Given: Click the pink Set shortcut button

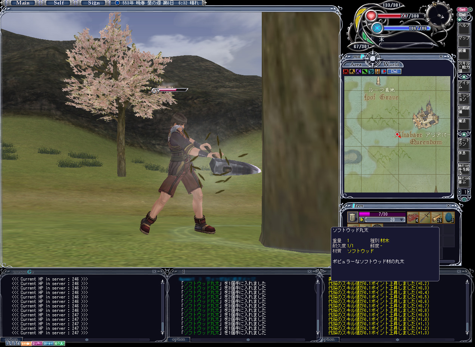Looking at the screenshot, I should point(462,9).
